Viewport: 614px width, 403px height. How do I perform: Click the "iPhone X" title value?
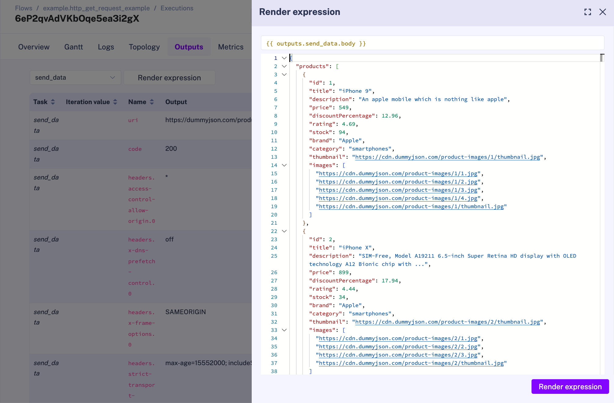(x=355, y=248)
